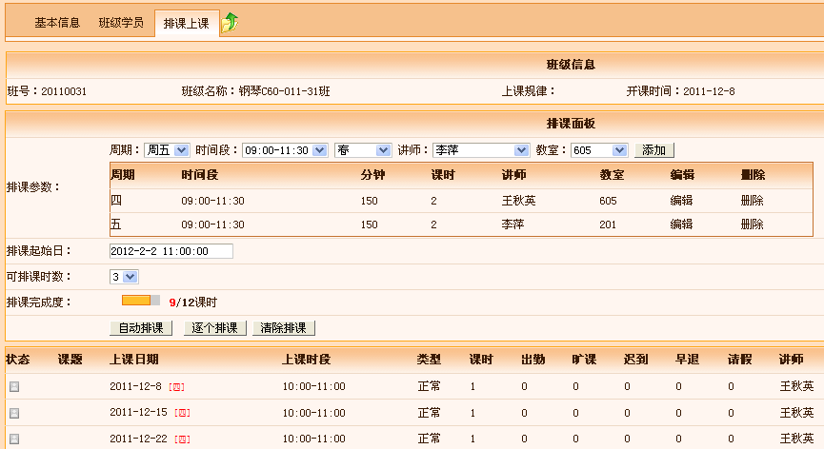Select the 排课上课 tab
This screenshot has height=449, width=824.
187,24
